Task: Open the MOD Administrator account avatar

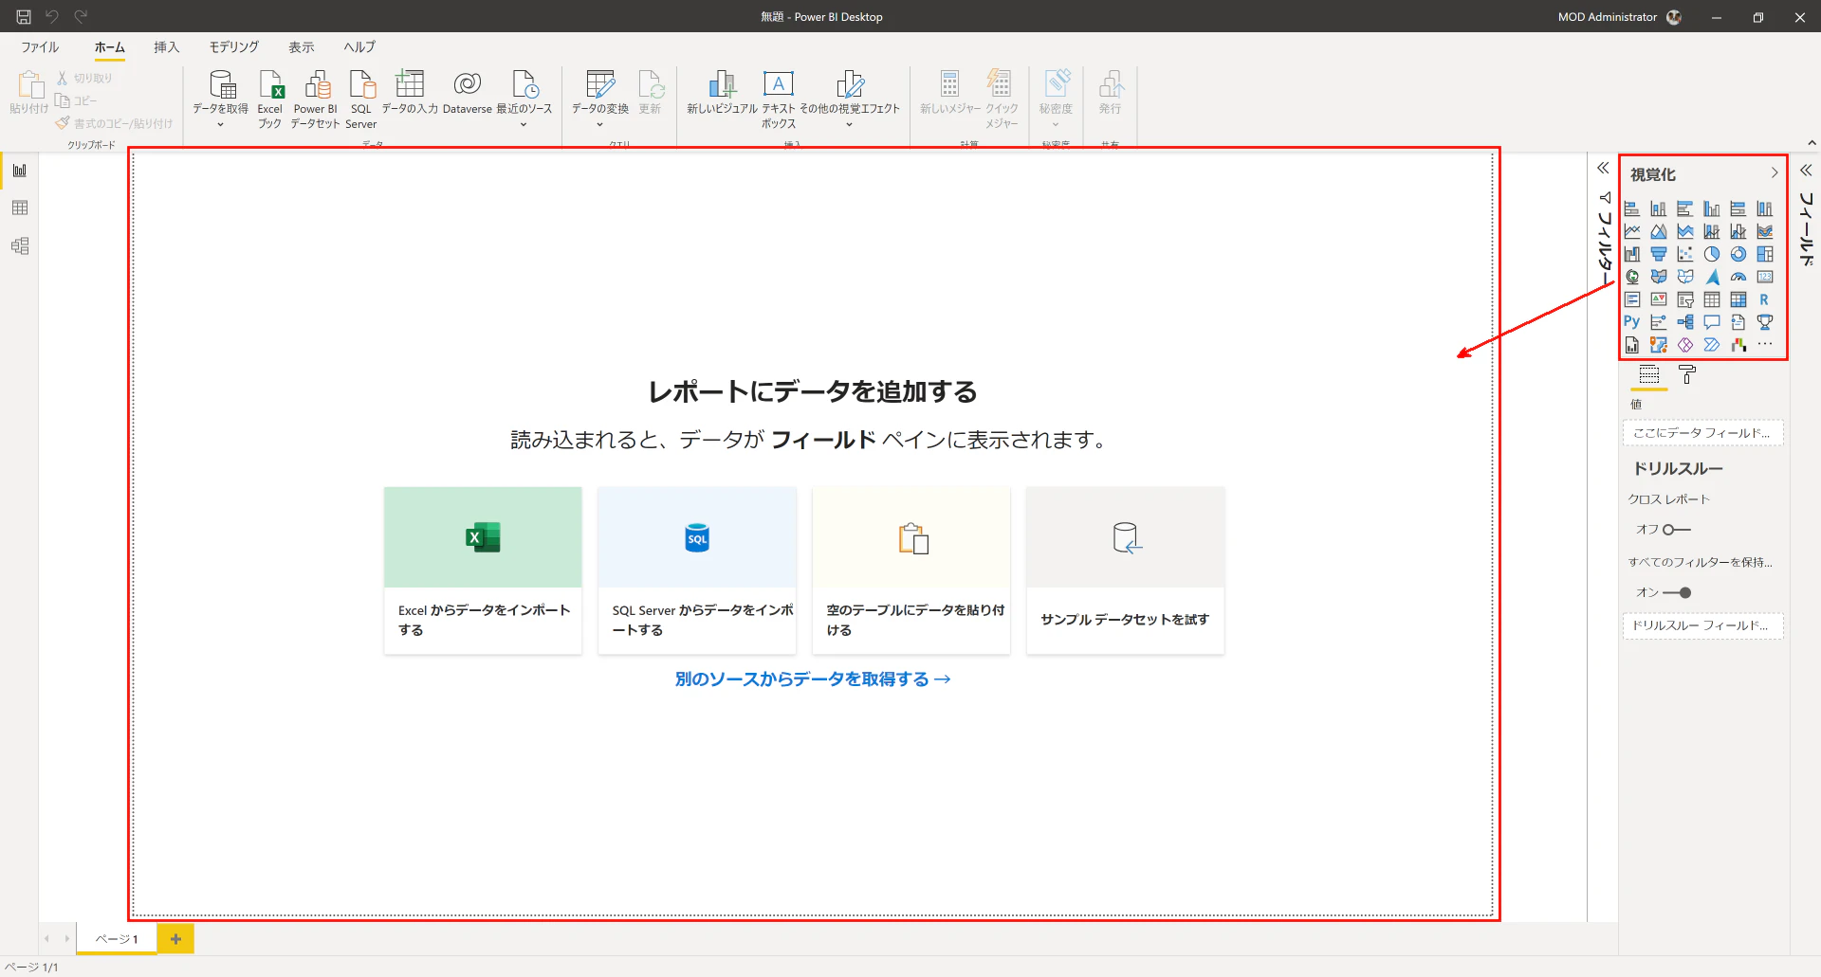Action: tap(1674, 17)
